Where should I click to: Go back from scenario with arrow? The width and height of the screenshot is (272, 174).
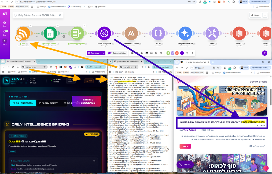click(x=15, y=15)
